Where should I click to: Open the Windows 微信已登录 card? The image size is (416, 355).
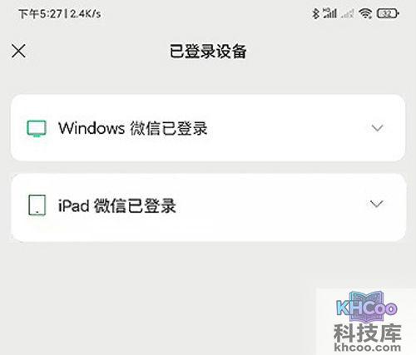[x=208, y=128]
